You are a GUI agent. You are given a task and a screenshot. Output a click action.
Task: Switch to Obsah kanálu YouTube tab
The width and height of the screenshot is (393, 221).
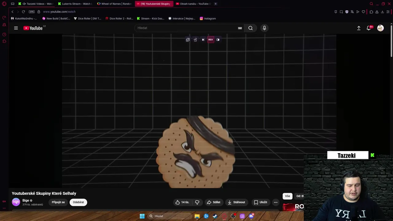193,4
